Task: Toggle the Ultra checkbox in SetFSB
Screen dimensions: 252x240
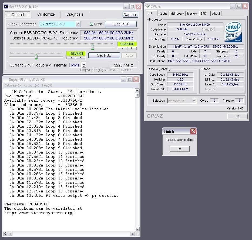Action: coord(91,24)
